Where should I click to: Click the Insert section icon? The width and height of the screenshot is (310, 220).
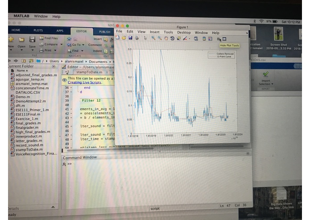coord(106,39)
